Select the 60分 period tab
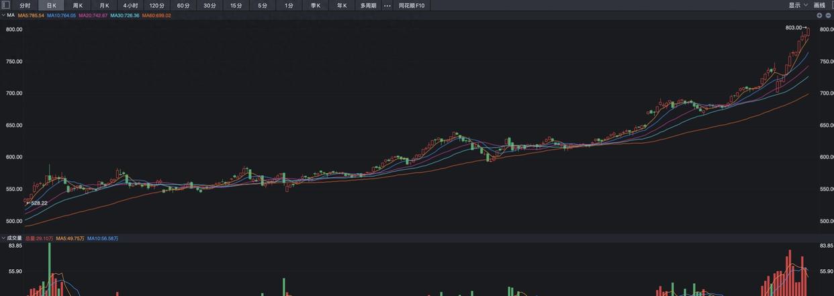Screen dimensions: 834x296 point(183,5)
